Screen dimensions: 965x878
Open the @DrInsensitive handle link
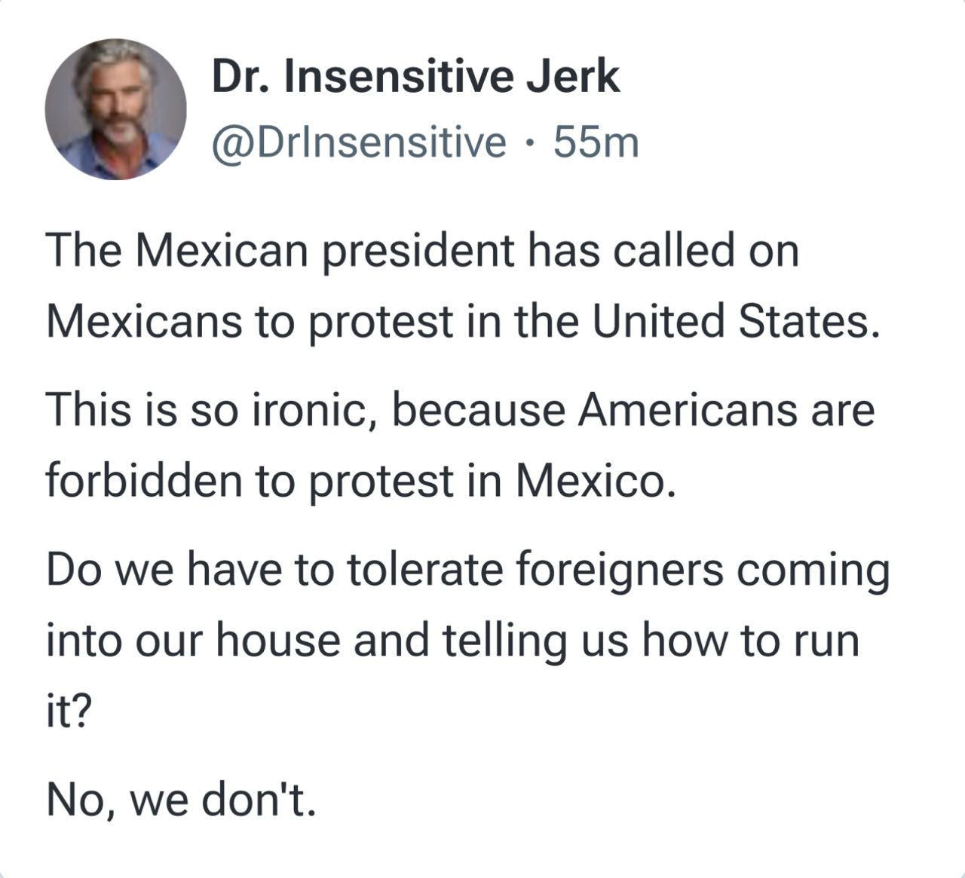point(359,143)
